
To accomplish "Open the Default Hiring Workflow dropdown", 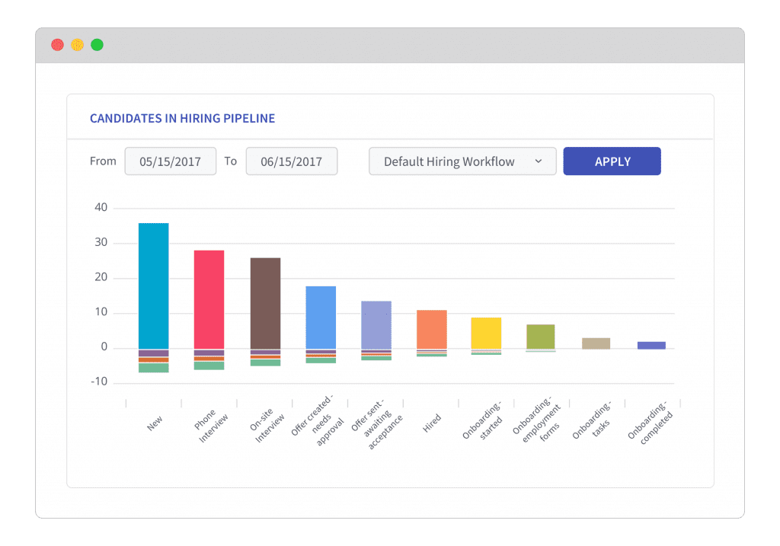I will click(462, 161).
